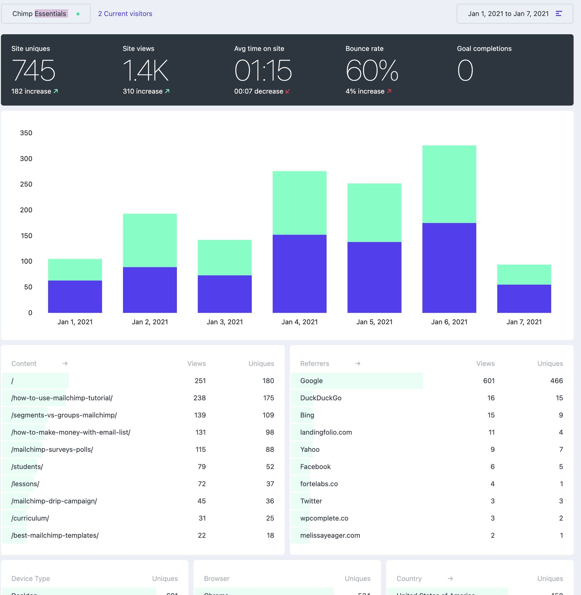Click the Jan 6, 2021 purple bar
Viewport: 581px width, 595px height.
tap(449, 268)
